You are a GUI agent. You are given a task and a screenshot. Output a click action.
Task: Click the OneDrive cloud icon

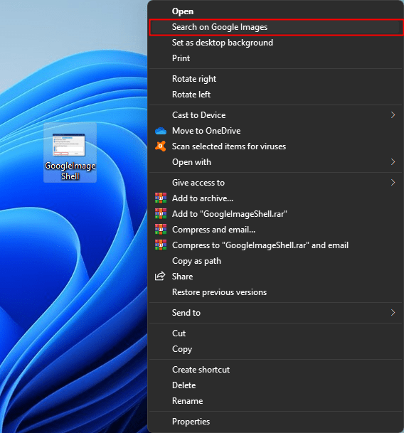pyautogui.click(x=161, y=131)
